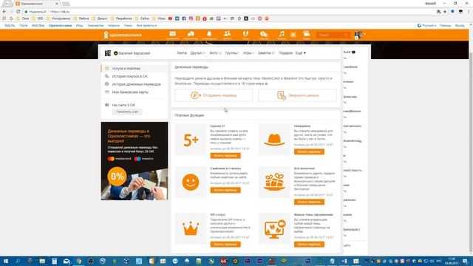This screenshot has width=473, height=266.
Task: Open Русский language dropdown
Action: point(427,26)
